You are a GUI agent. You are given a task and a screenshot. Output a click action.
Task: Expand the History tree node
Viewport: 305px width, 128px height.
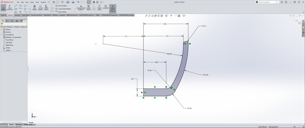tap(1, 29)
